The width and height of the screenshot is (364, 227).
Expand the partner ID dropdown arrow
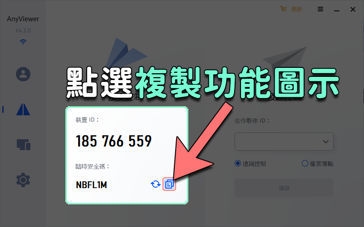point(326,142)
